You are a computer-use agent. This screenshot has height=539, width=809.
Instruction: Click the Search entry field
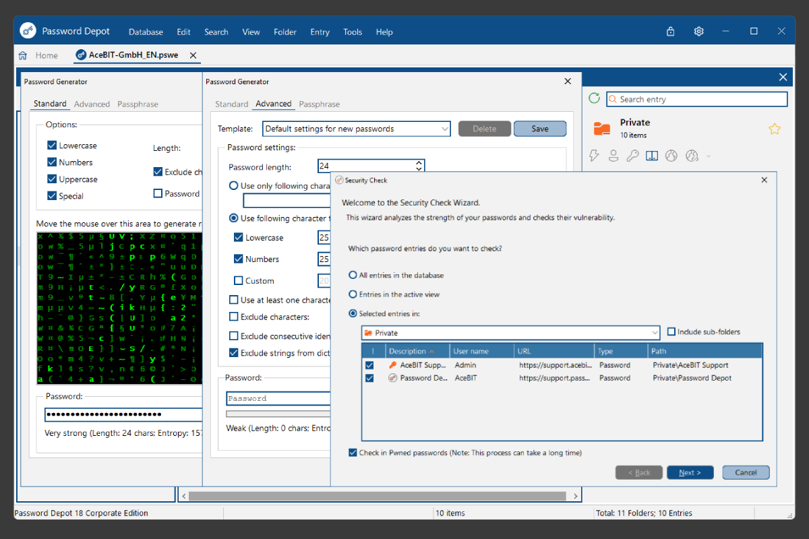tap(697, 99)
